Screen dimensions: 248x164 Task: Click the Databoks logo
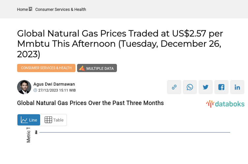(225, 104)
